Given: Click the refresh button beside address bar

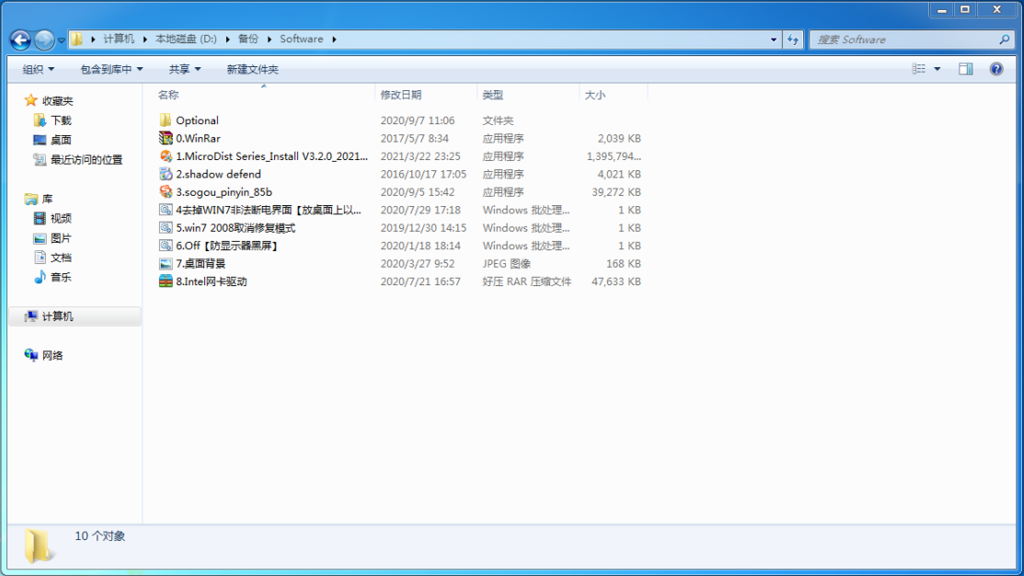Looking at the screenshot, I should tap(793, 40).
